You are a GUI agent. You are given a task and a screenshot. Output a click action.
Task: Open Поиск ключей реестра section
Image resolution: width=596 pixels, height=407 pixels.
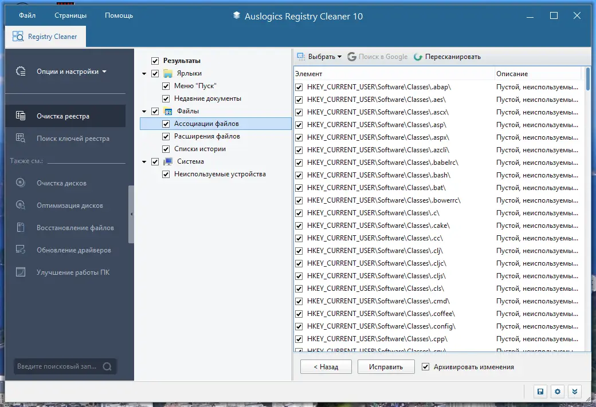pyautogui.click(x=65, y=138)
